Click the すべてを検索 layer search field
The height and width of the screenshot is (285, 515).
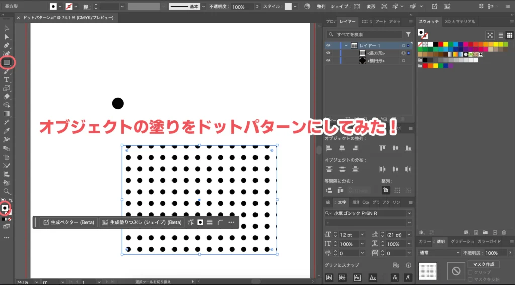click(x=365, y=35)
